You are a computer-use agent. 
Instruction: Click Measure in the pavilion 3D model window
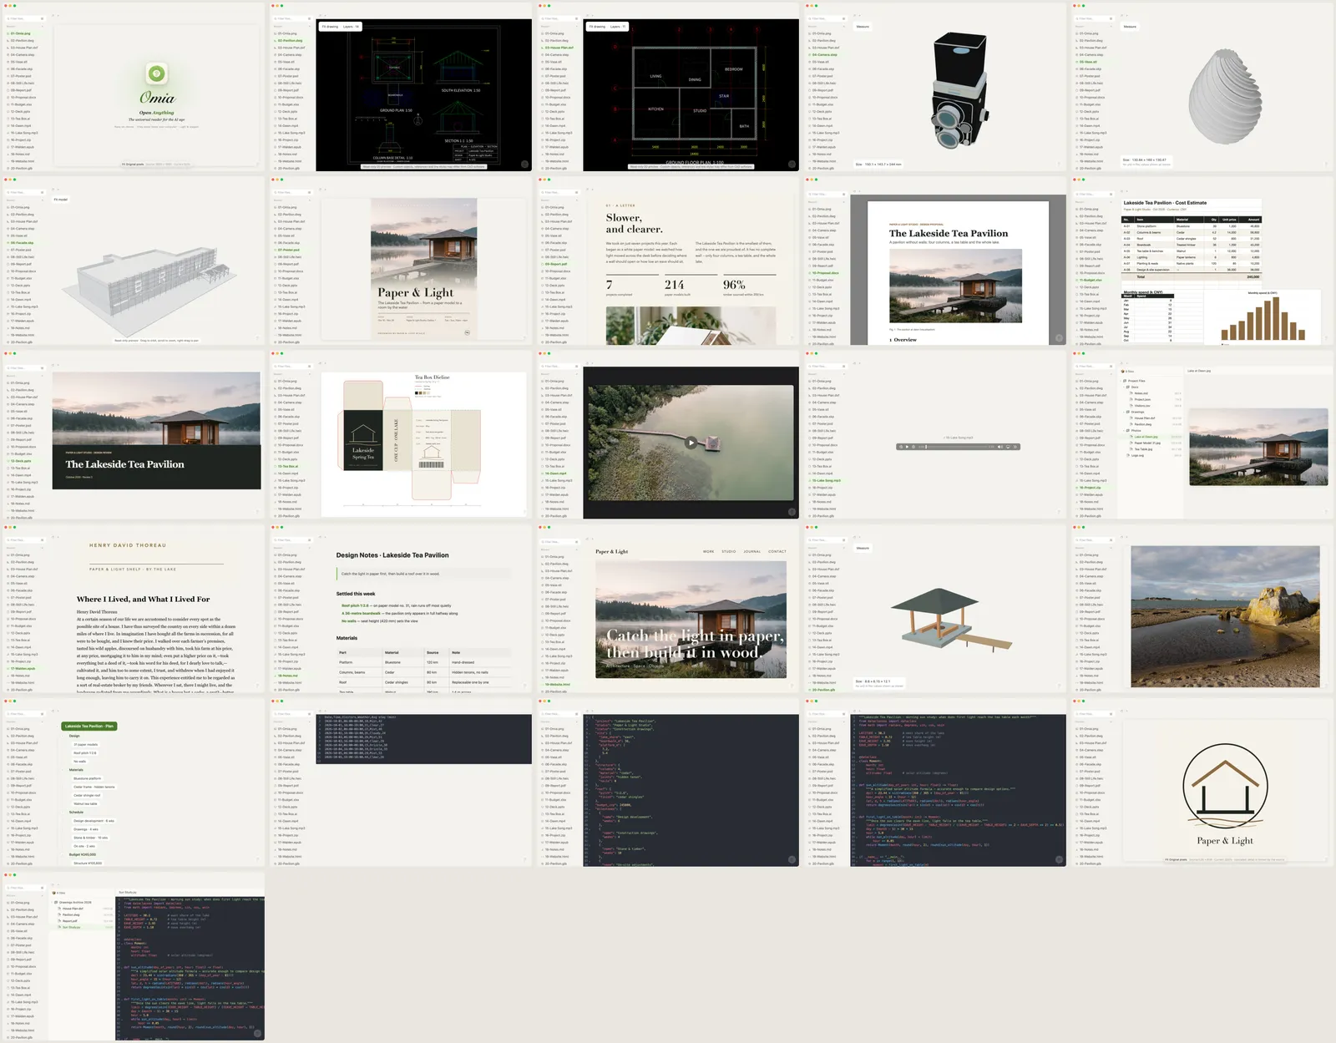(863, 548)
